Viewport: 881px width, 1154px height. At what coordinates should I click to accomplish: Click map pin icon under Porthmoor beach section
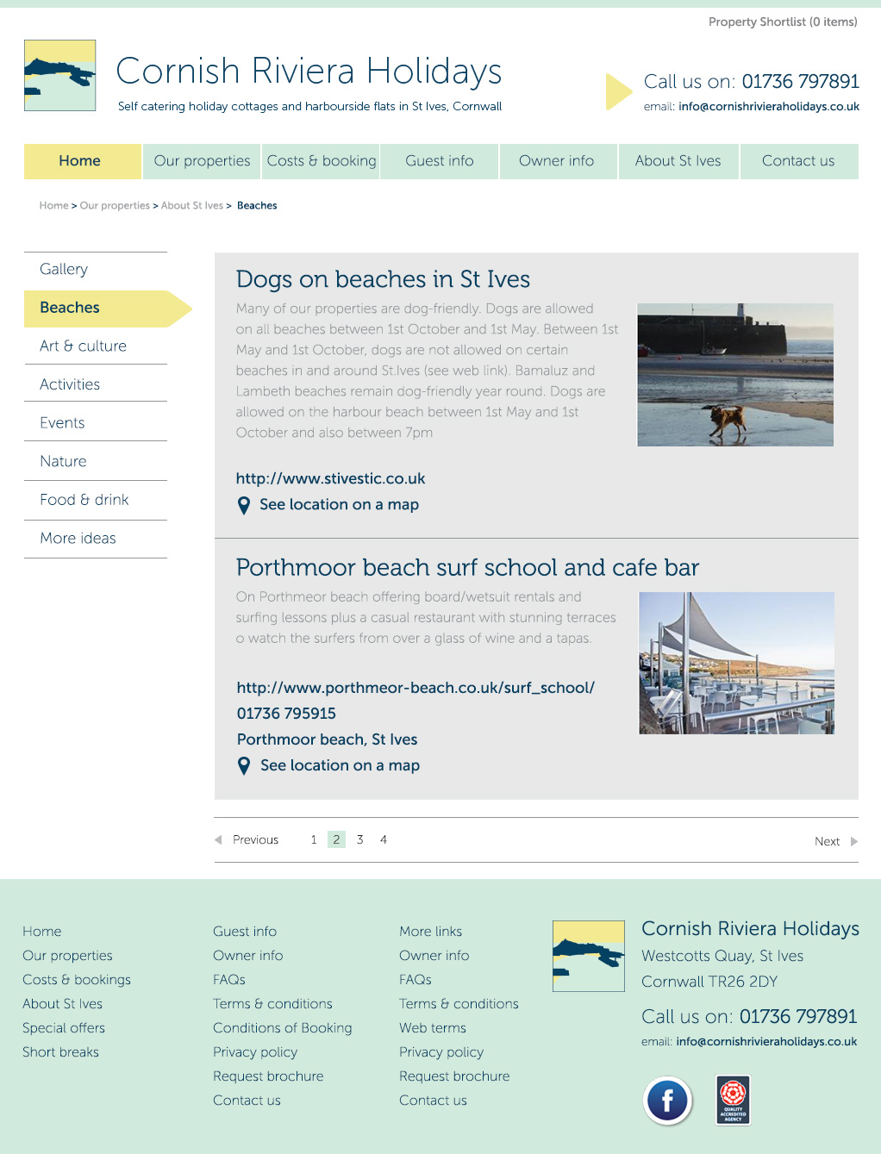(244, 765)
